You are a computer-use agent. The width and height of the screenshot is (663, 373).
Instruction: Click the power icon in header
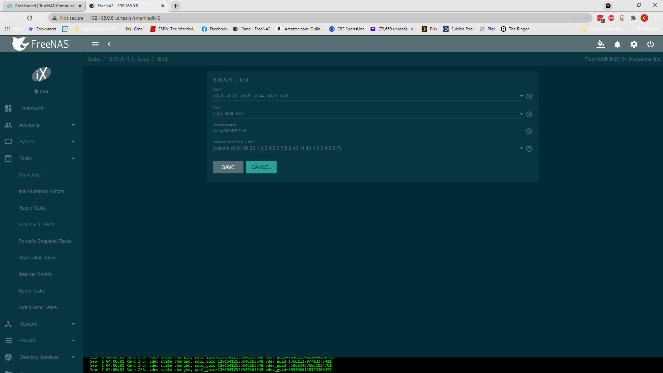(x=651, y=44)
